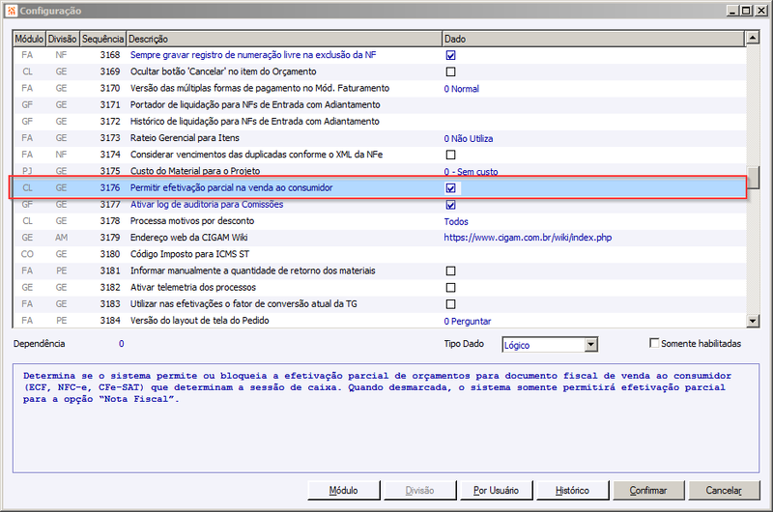Select row 'Versão do layout de tela do Pedido'
773x512 pixels.
tap(379, 321)
